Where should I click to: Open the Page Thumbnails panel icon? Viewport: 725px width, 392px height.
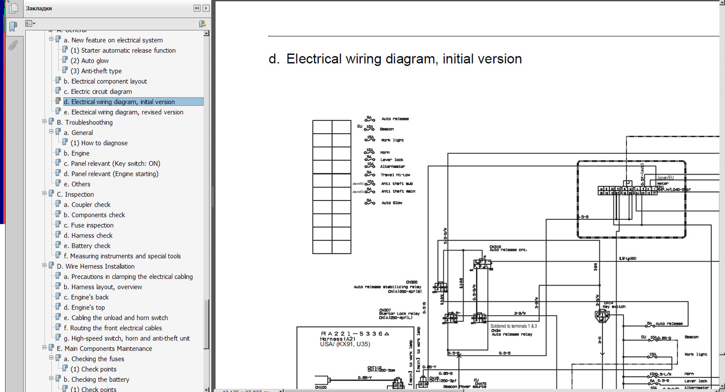point(13,8)
